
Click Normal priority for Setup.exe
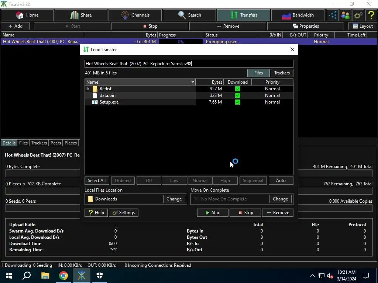[272, 102]
